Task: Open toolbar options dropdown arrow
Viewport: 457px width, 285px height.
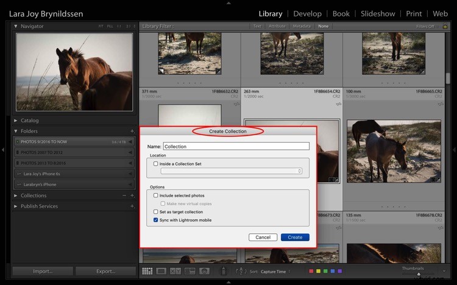Action: [444, 271]
